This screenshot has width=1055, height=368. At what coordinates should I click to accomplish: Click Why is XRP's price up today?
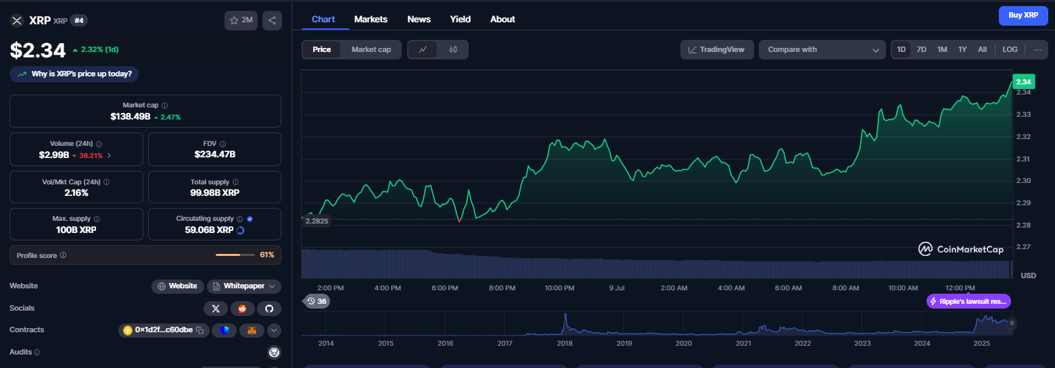(74, 74)
